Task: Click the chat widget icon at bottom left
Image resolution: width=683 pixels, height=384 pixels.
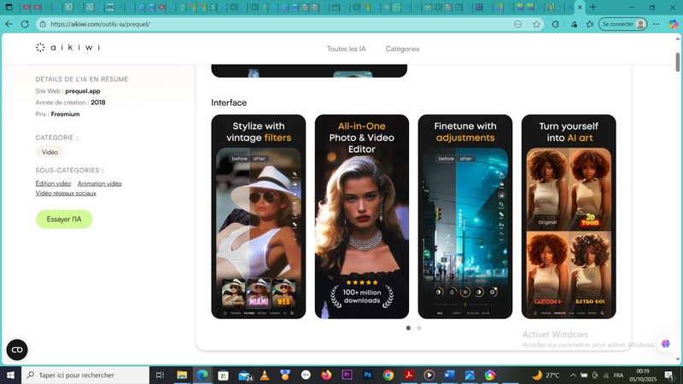Action: [x=17, y=350]
